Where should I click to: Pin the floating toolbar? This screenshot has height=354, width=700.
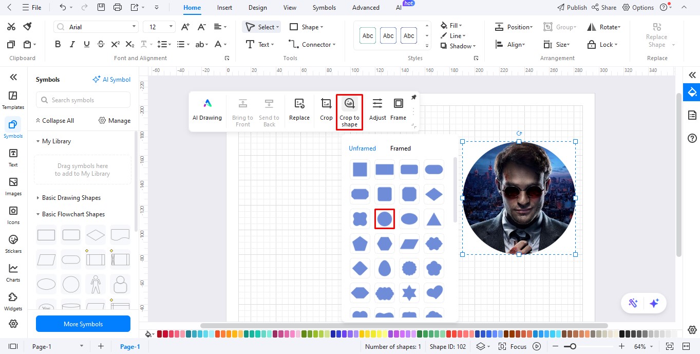point(413,98)
